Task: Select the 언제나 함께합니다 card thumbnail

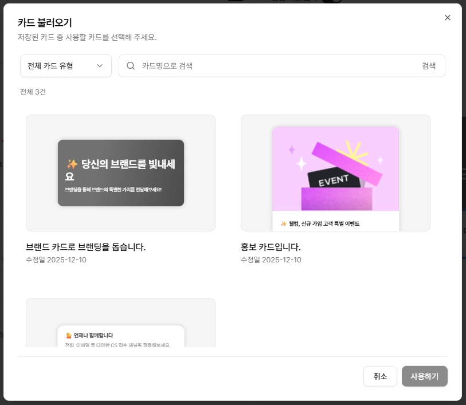Action: 121,323
